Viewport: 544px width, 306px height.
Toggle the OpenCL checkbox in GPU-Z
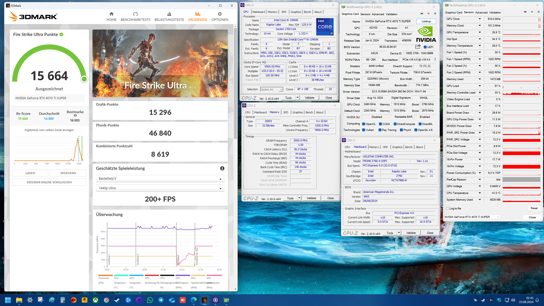(364, 124)
